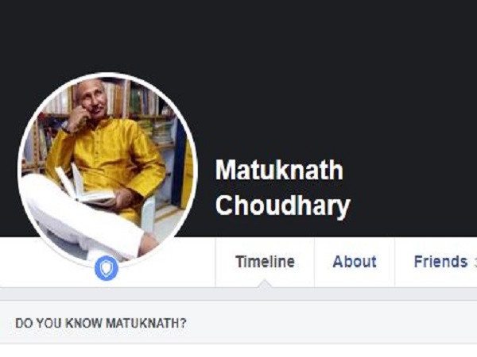The height and width of the screenshot is (357, 477).
Task: Click the man's face in profile photo
Action: coord(91,100)
